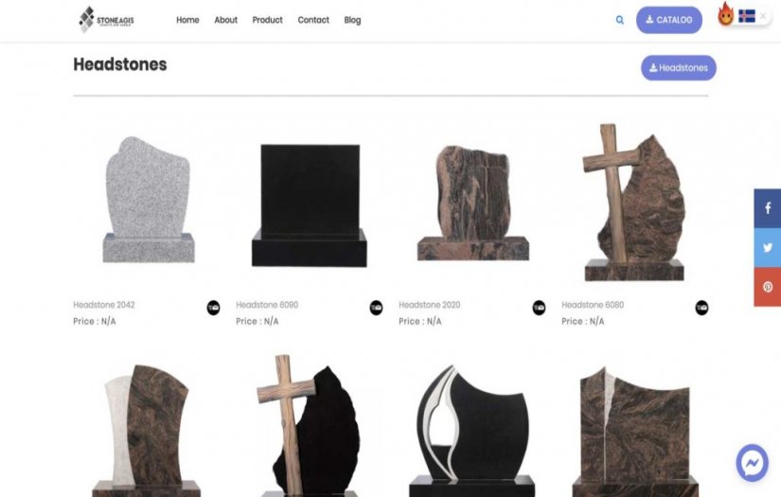Click the round icon beside Headstone 2042
781x497 pixels.
[x=213, y=308]
